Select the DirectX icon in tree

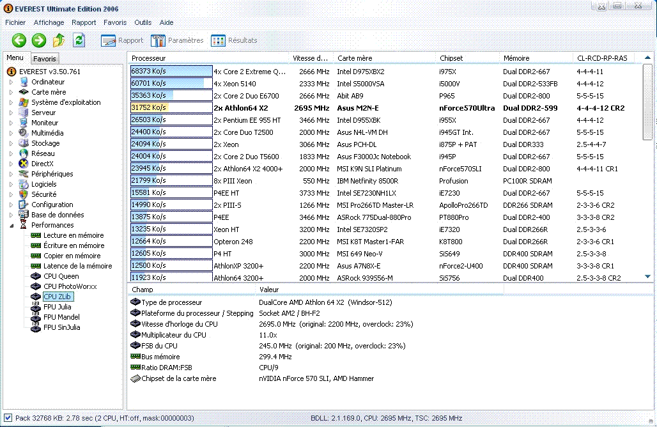point(24,164)
